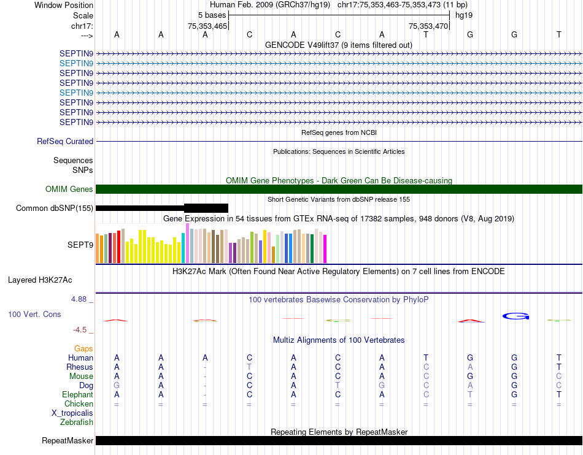Click the Human species row label
Viewport: 583px width, 455px height.
(x=80, y=357)
